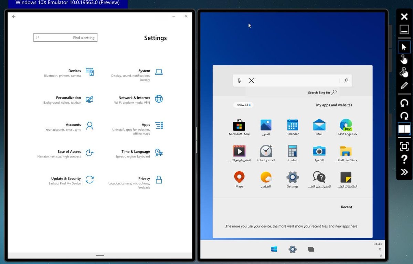Open the Weather app icon
The height and width of the screenshot is (264, 413).
coord(266,180)
